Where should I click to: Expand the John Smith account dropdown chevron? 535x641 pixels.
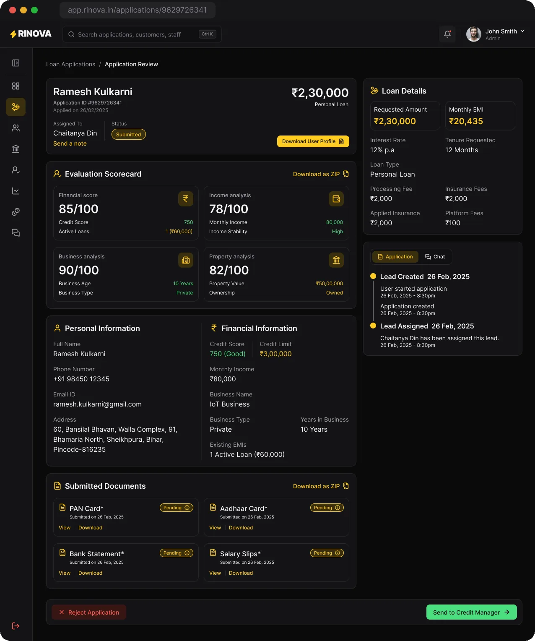522,31
